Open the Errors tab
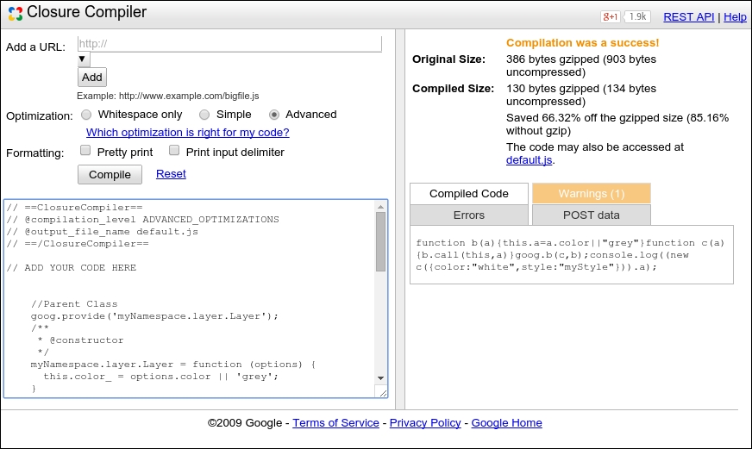Viewport: 752px width, 449px height. (x=468, y=215)
